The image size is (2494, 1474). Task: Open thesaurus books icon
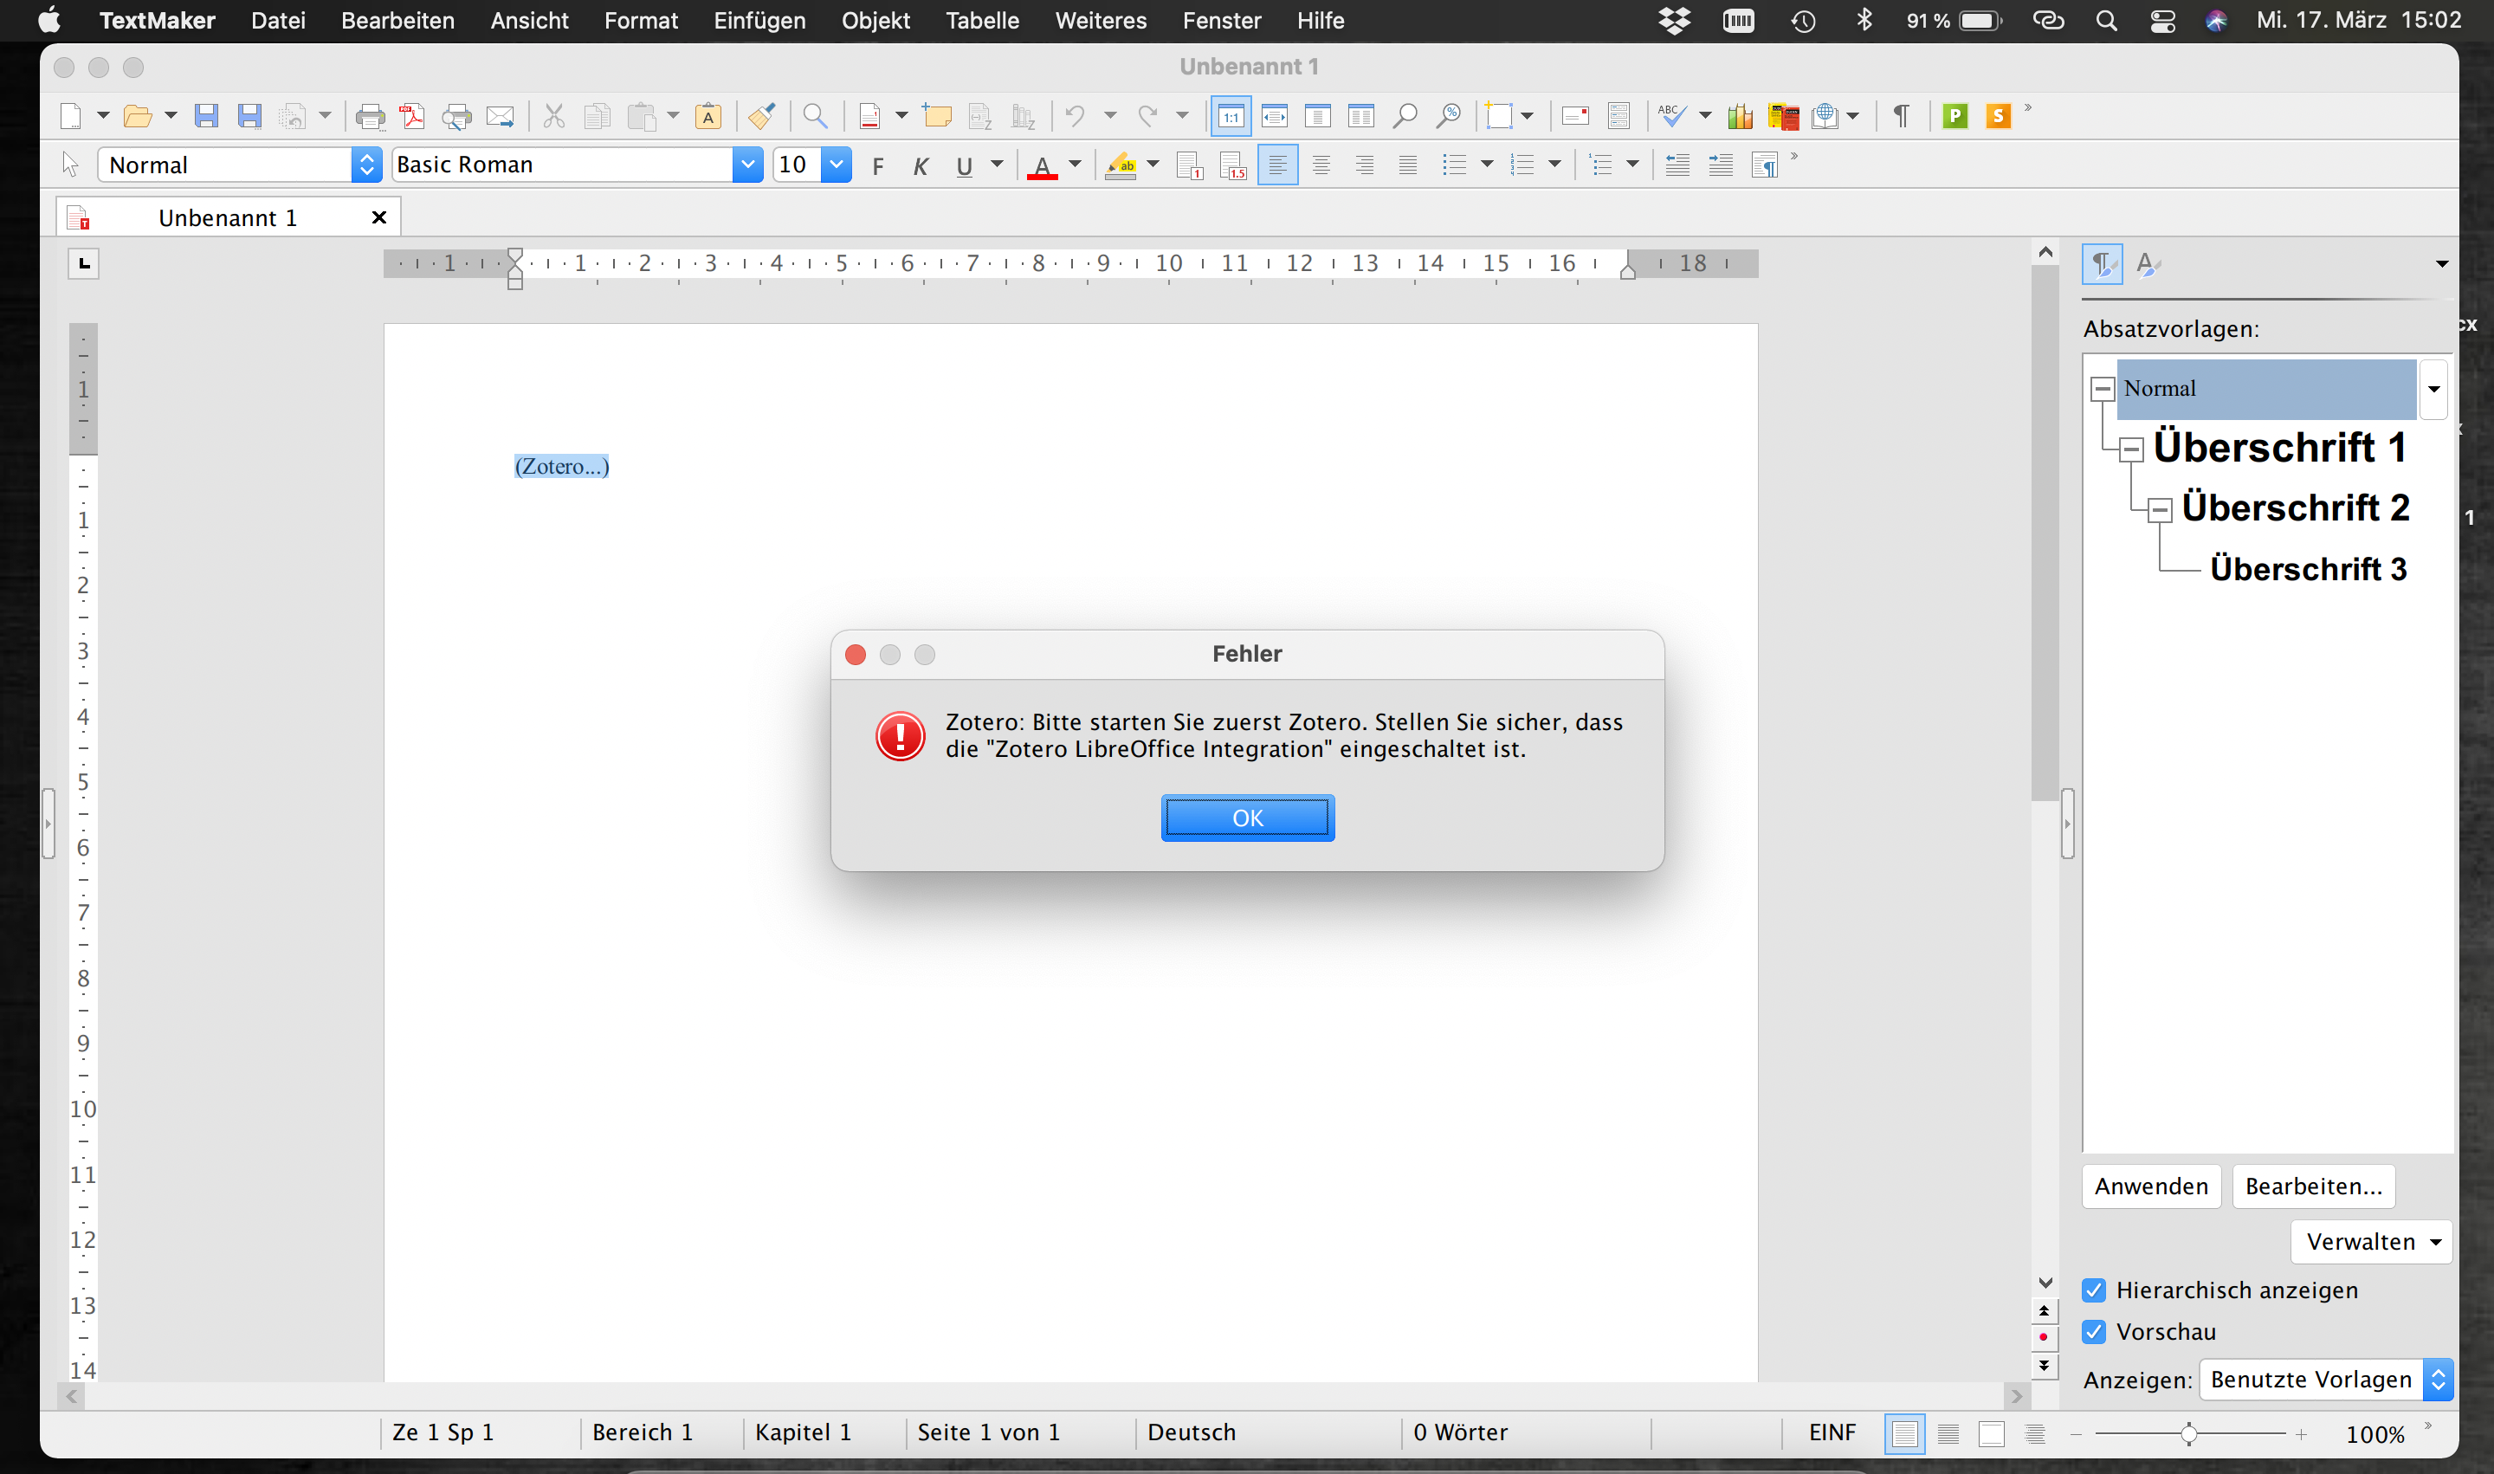1740,116
